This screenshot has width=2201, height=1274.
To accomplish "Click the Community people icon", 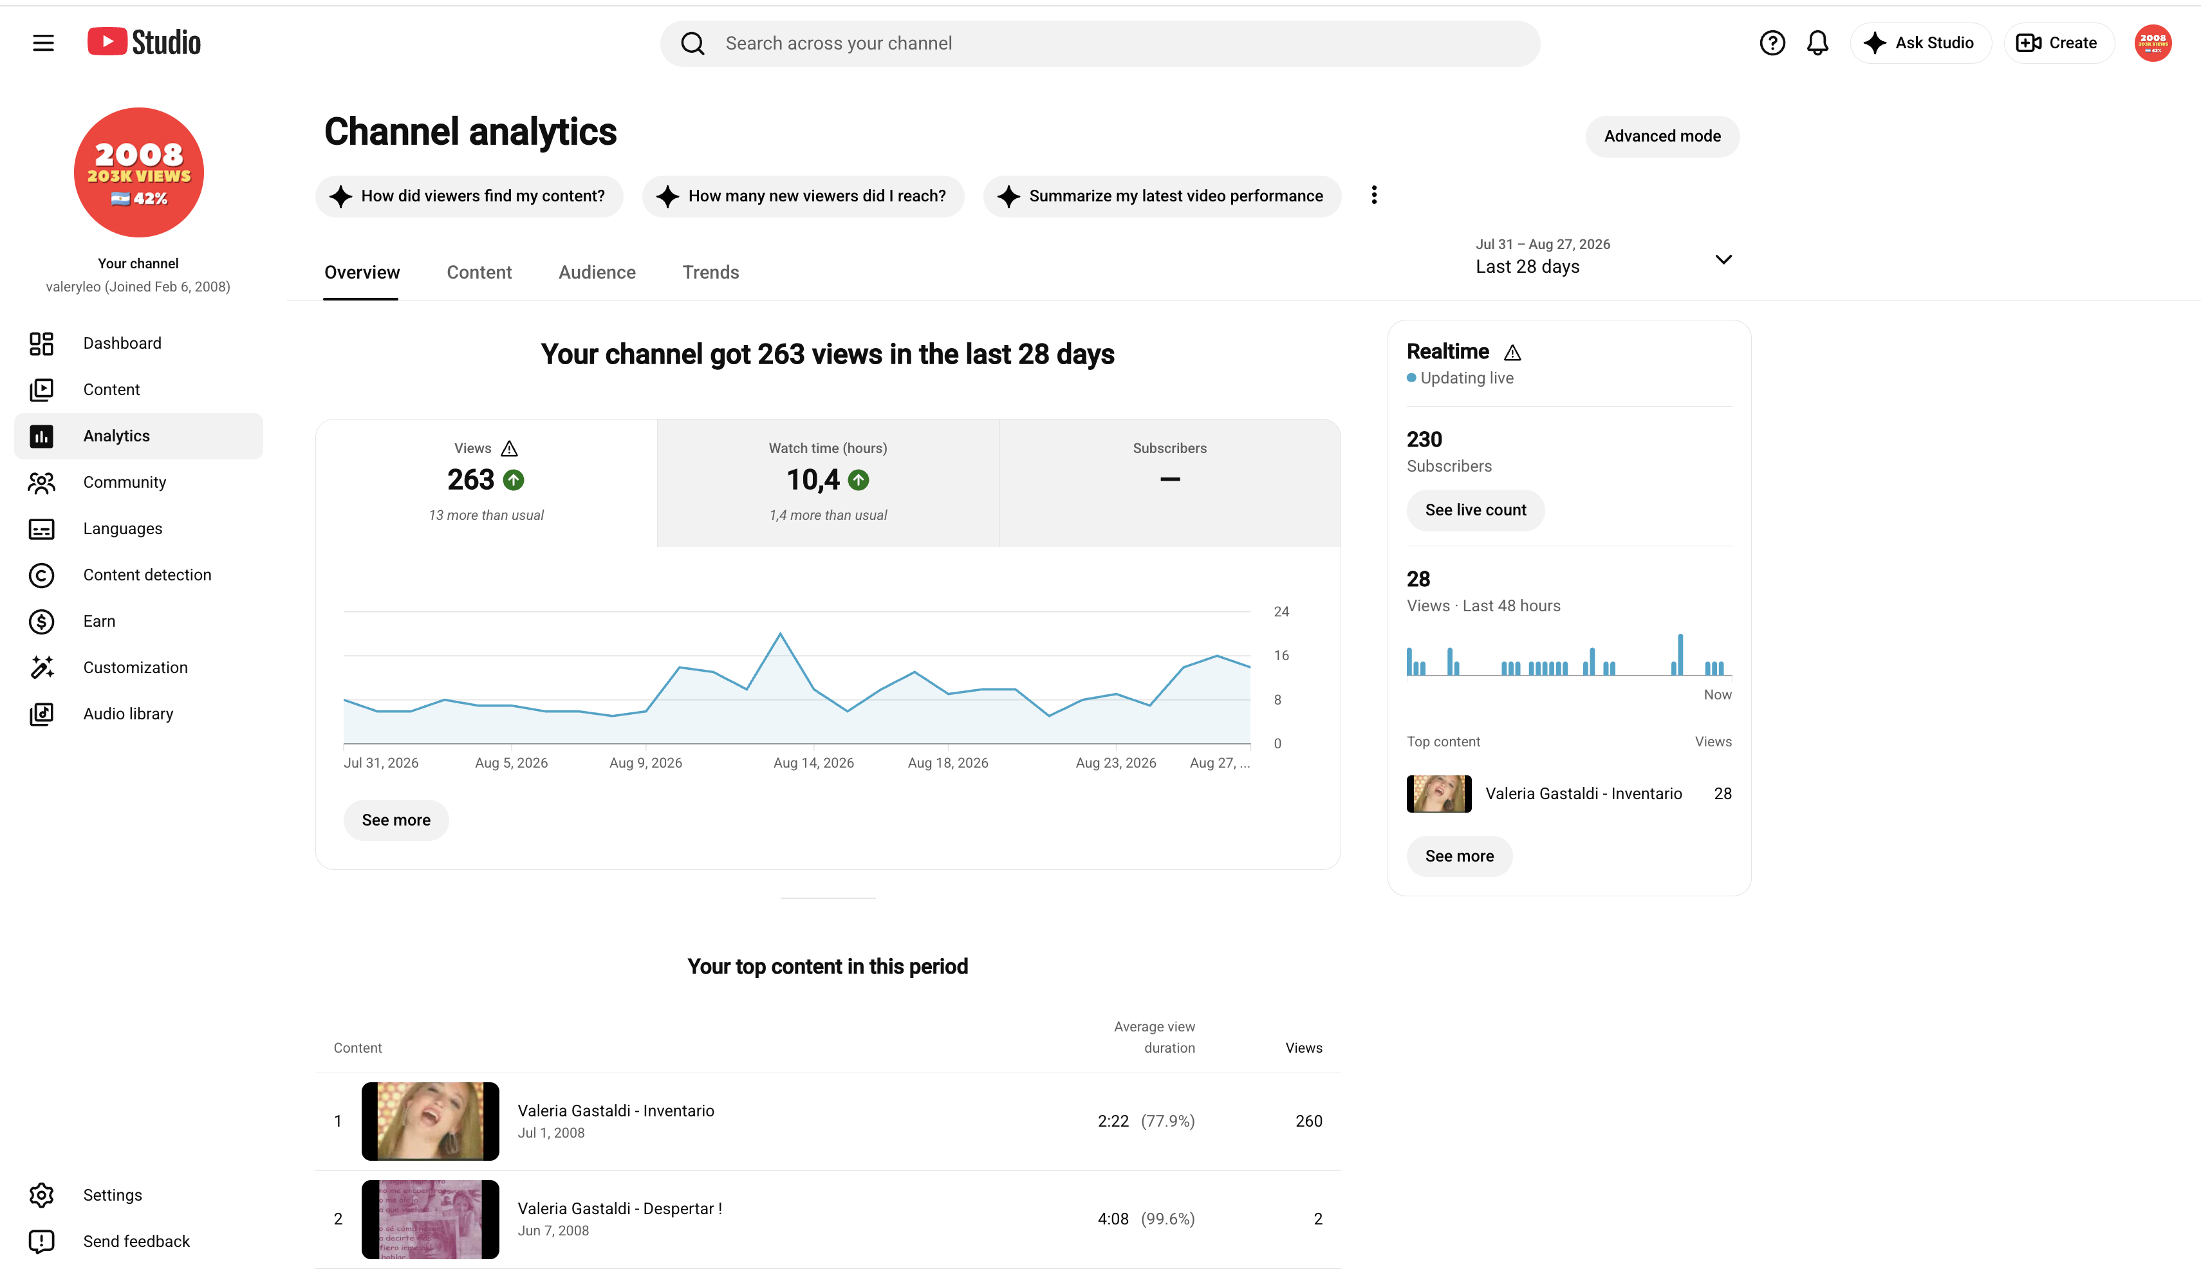I will (41, 482).
